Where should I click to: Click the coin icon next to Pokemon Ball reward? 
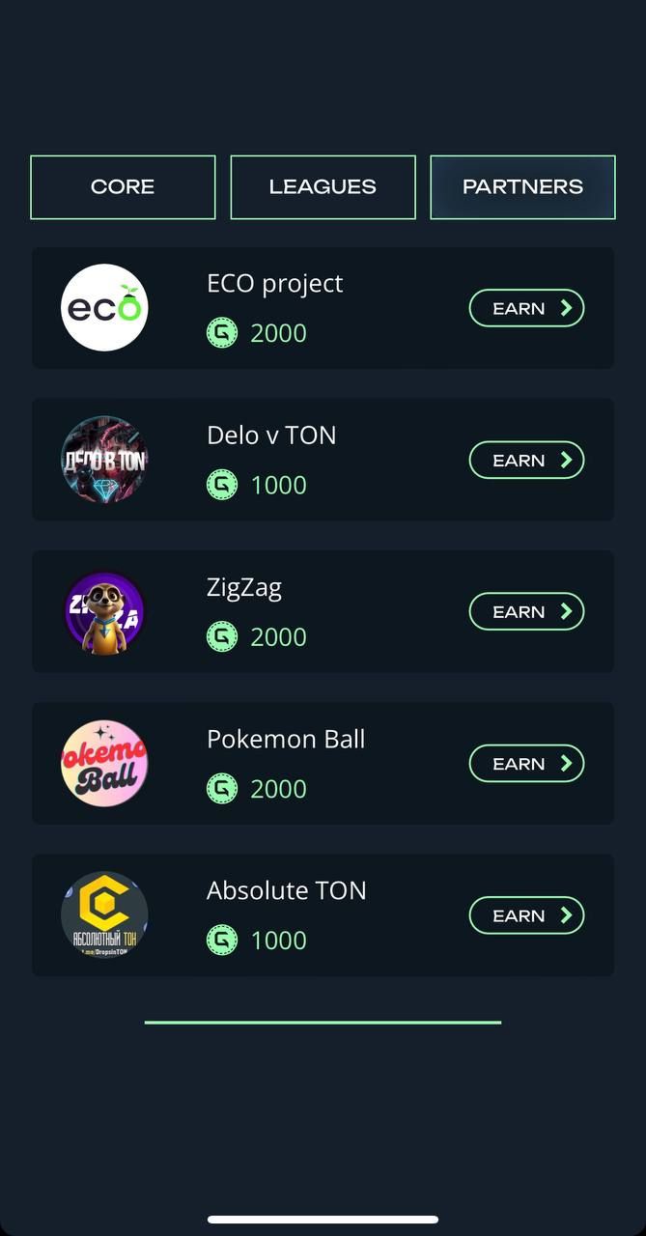tap(222, 788)
